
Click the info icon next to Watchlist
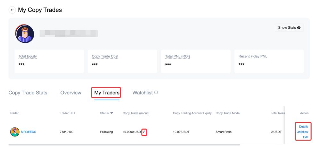156,93
